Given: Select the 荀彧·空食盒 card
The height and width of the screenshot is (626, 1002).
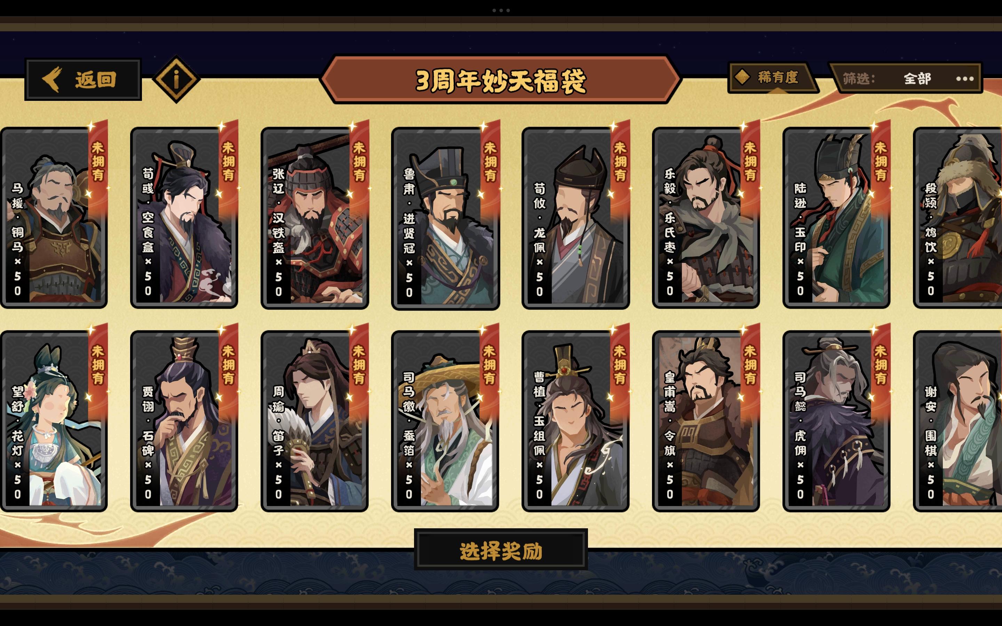Looking at the screenshot, I should pyautogui.click(x=184, y=217).
